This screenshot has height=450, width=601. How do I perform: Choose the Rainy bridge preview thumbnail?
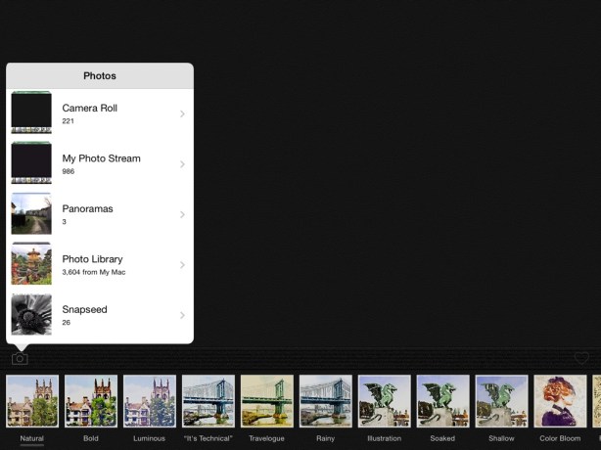325,401
